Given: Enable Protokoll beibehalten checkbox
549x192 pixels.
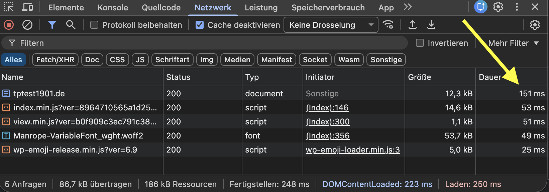Looking at the screenshot, I should (x=94, y=25).
